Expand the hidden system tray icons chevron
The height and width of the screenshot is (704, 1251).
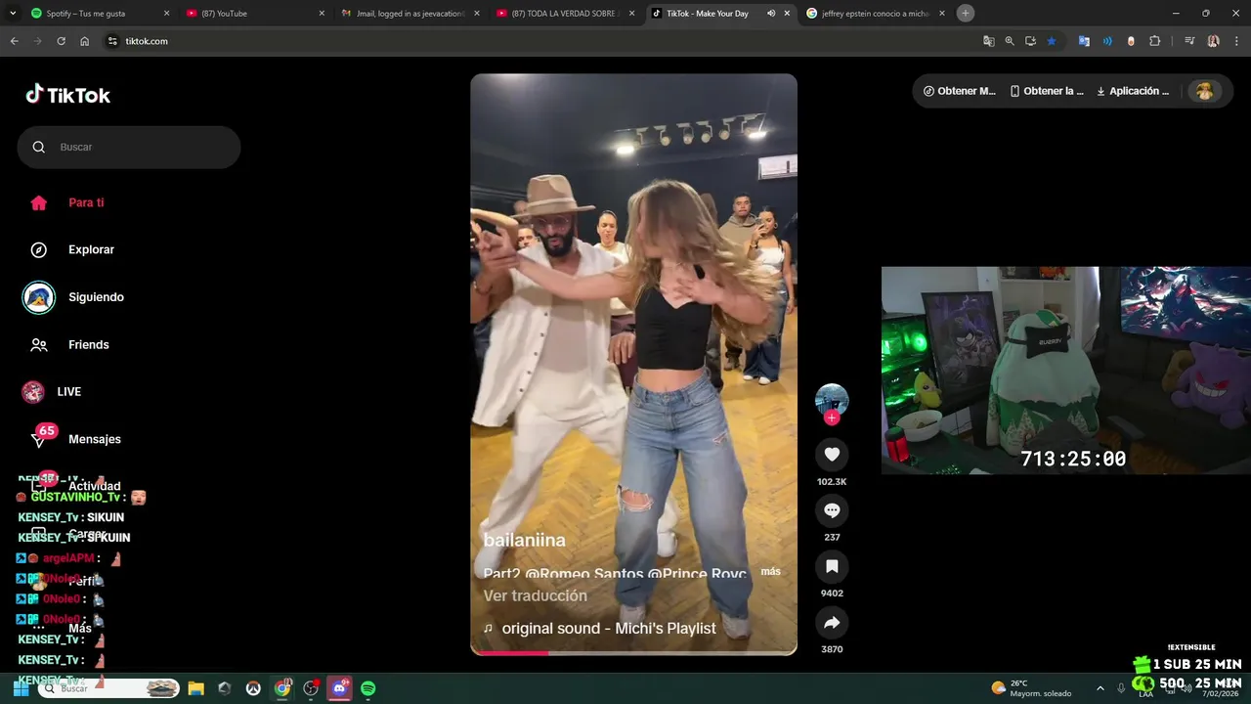pos(1100,688)
